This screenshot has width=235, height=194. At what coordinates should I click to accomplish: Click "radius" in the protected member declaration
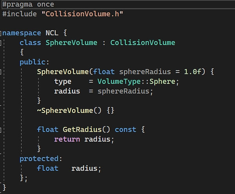click(x=84, y=169)
